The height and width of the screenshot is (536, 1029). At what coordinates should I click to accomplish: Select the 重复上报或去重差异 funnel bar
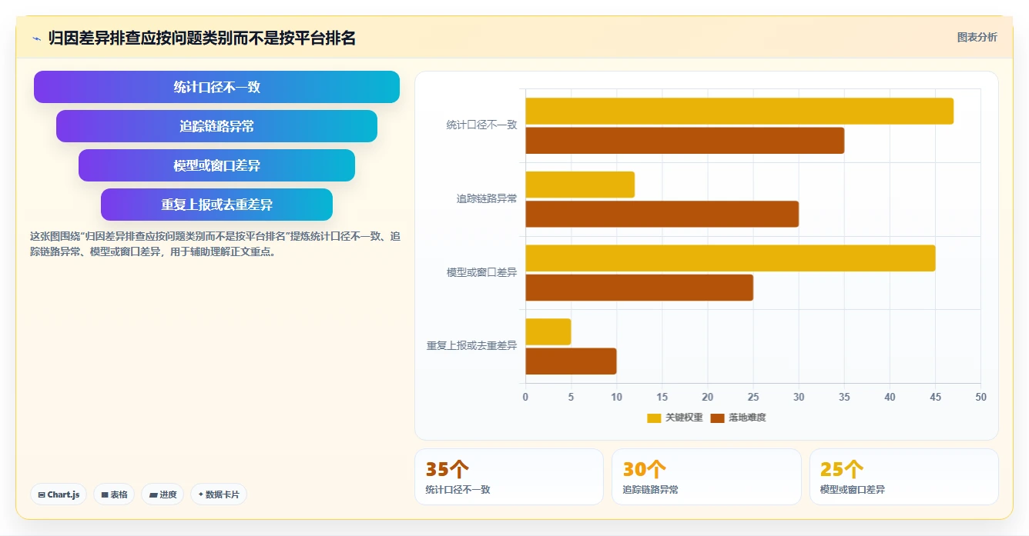coord(216,205)
